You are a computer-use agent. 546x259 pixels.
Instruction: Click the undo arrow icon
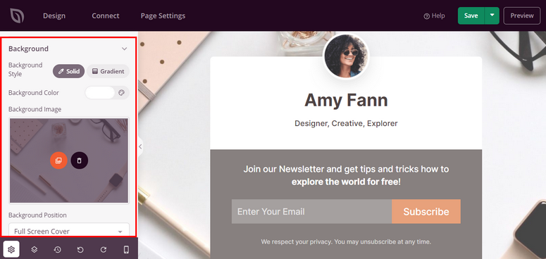tap(80, 249)
